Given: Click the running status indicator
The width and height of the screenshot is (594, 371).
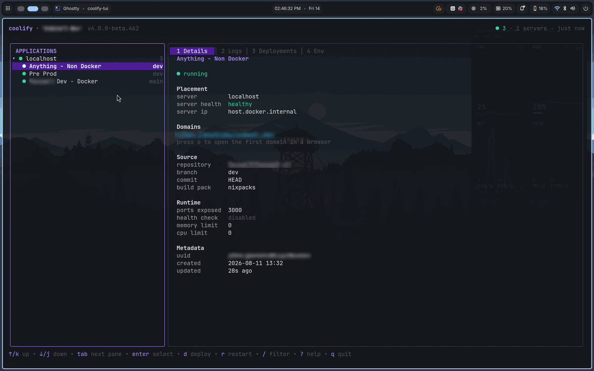Looking at the screenshot, I should point(192,74).
